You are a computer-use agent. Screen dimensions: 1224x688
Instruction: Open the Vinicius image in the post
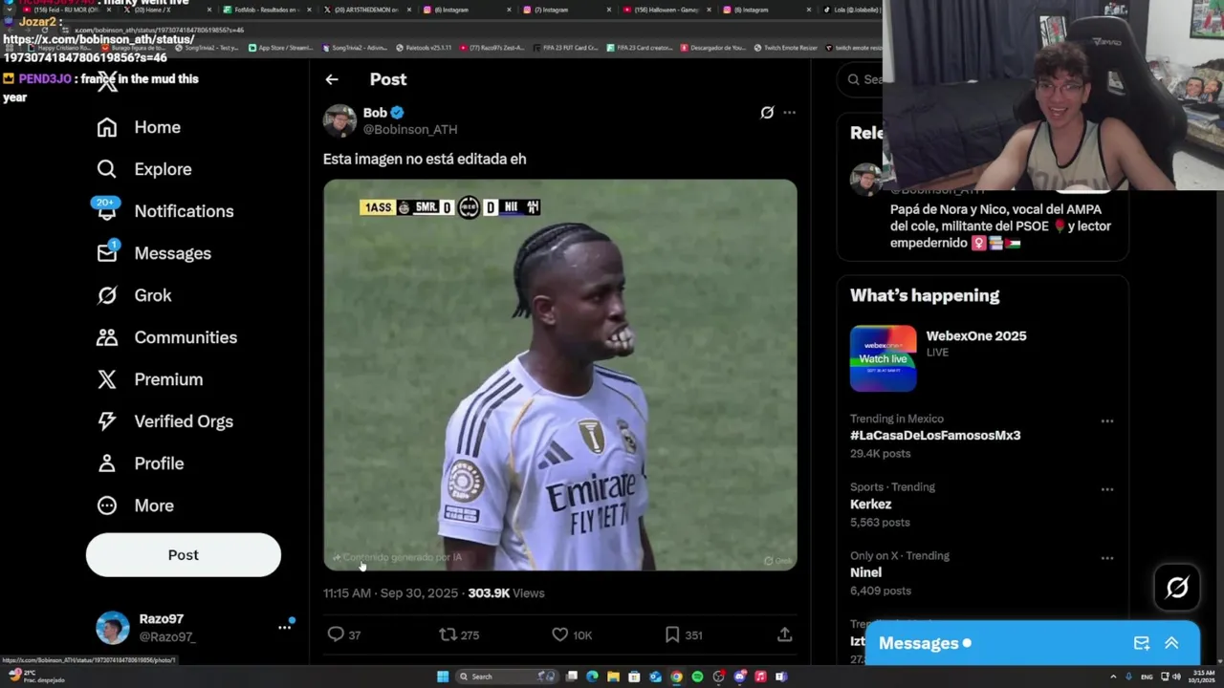560,375
